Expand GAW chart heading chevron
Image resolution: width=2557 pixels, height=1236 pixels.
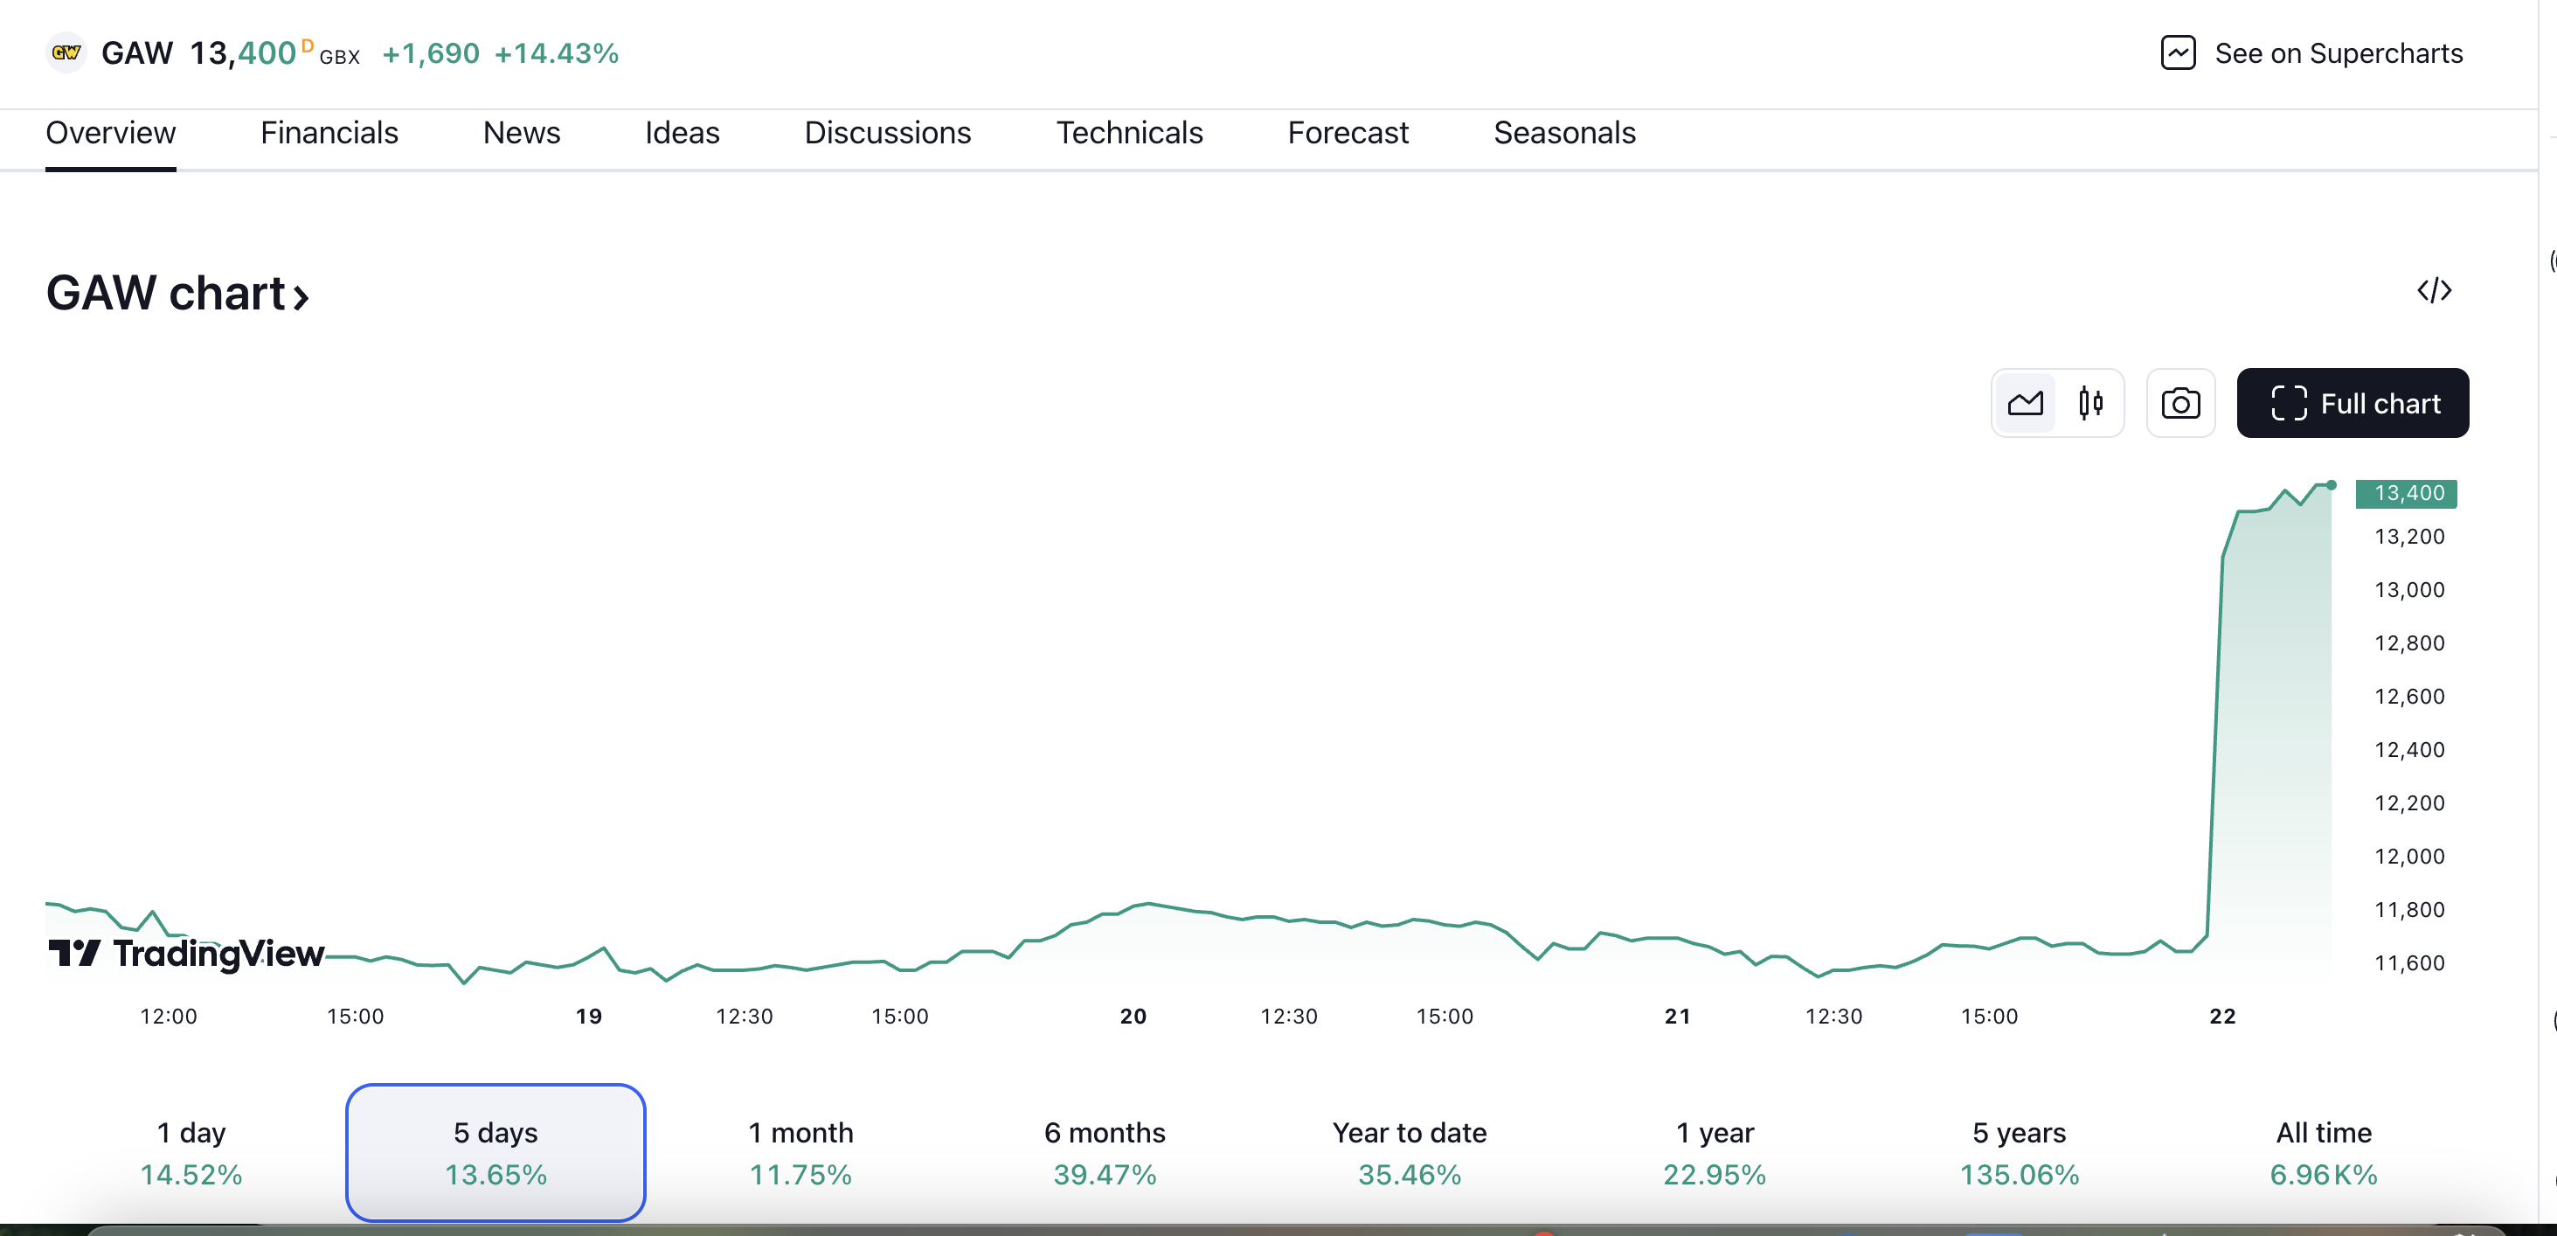point(301,295)
